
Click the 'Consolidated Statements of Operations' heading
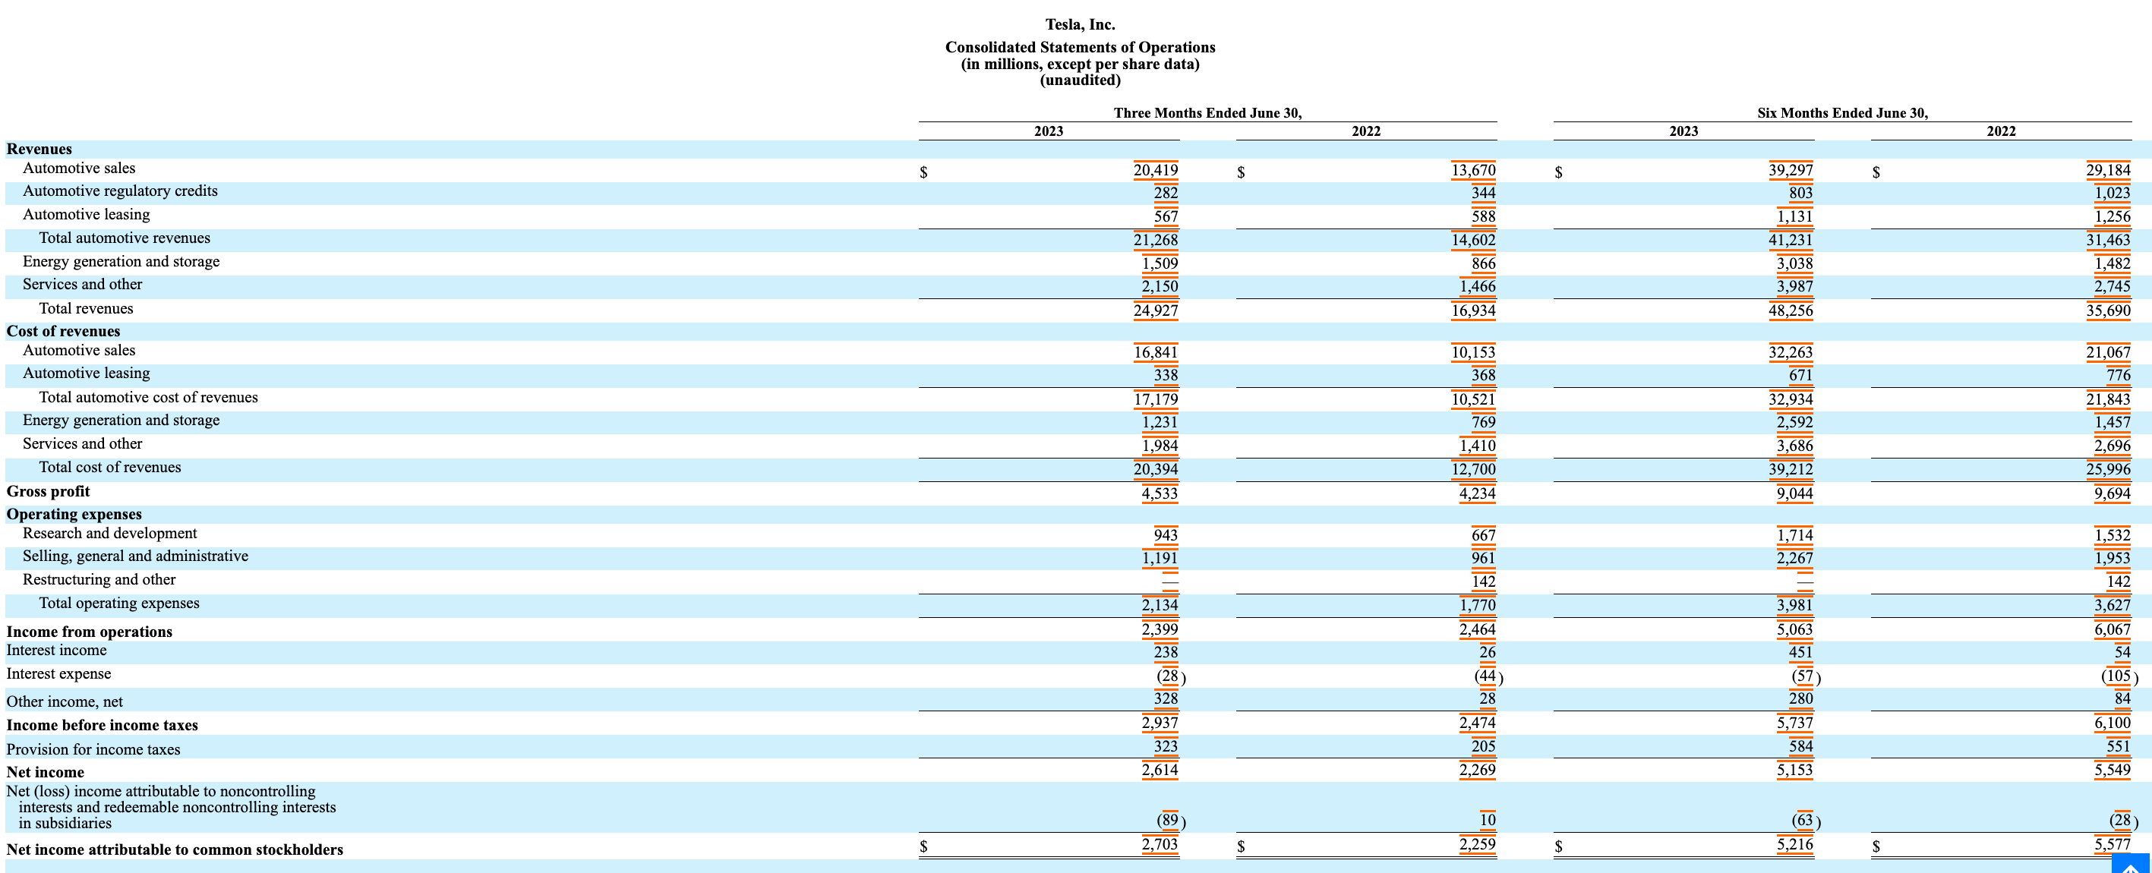tap(1081, 48)
